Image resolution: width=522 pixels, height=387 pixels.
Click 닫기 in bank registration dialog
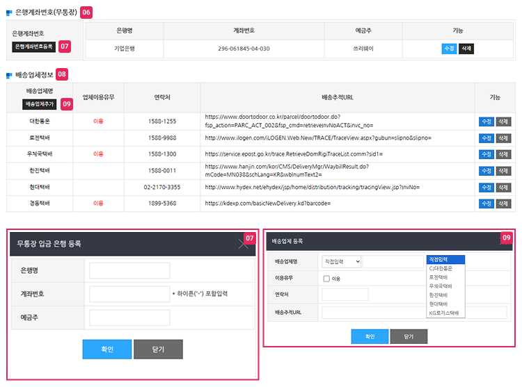[158, 349]
